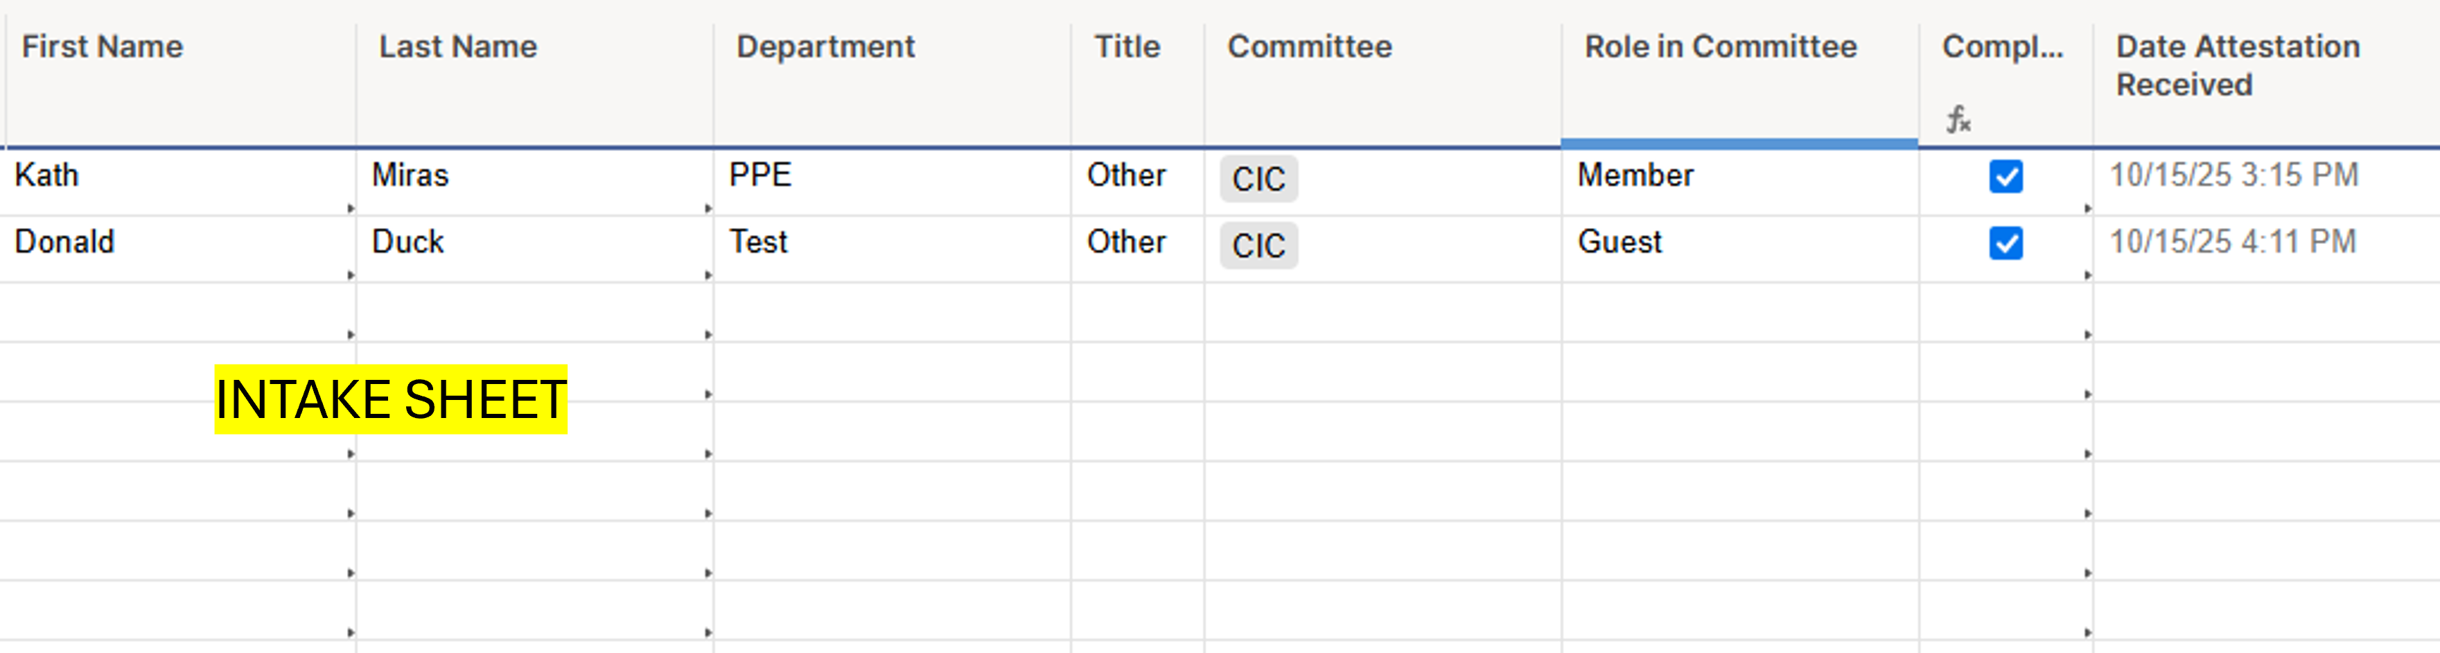Viewport: 2440px width, 653px height.
Task: Uncheck the Compl checkbox for Donald Duck
Action: click(2005, 243)
